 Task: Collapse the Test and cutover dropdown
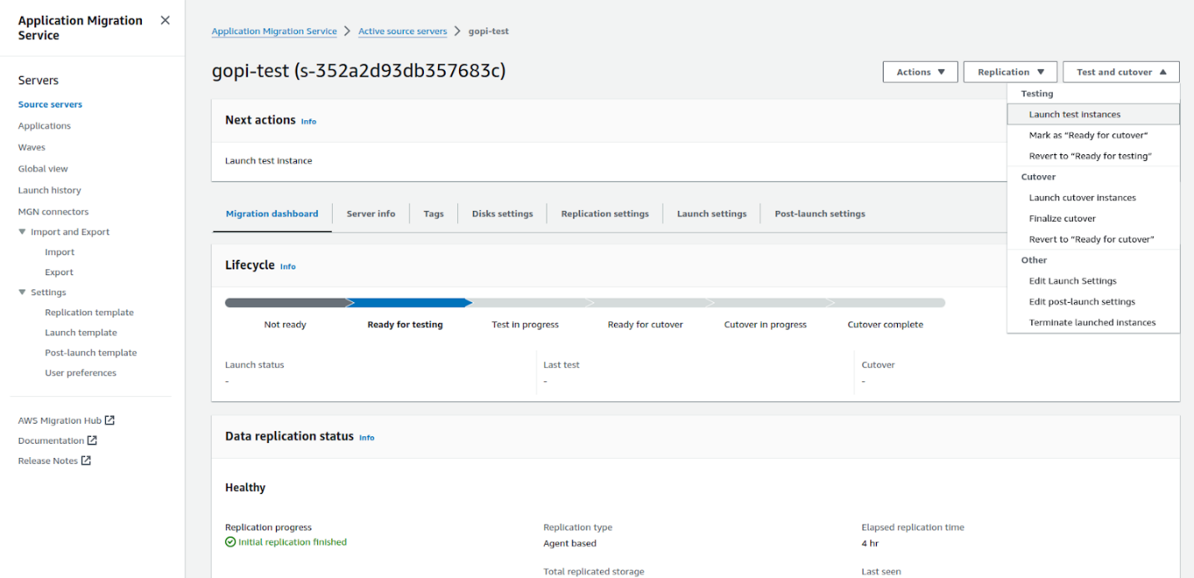pos(1121,72)
